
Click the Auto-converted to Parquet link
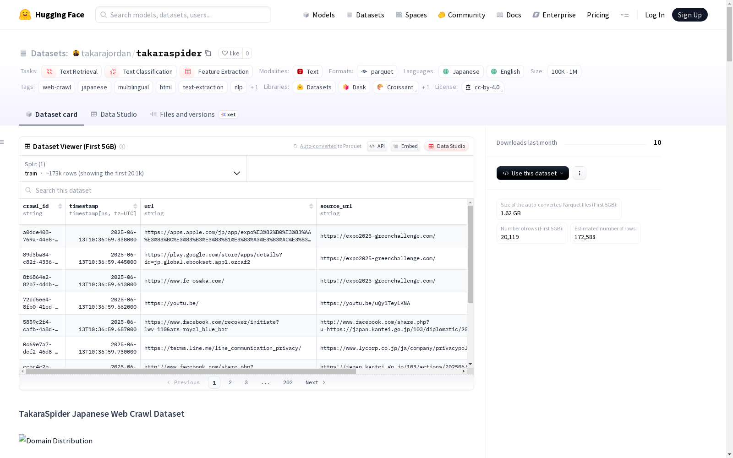click(x=327, y=146)
